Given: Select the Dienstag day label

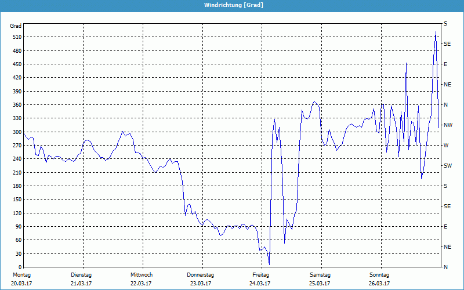Looking at the screenshot, I should 81,274.
